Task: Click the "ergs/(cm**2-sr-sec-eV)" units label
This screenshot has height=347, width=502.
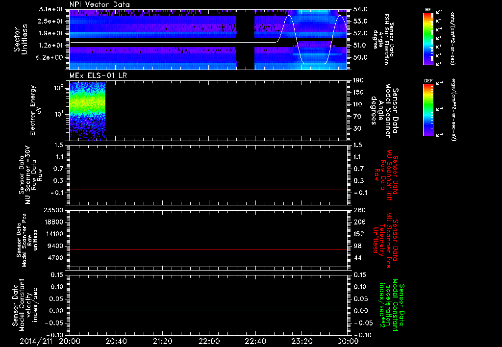Action: click(453, 110)
